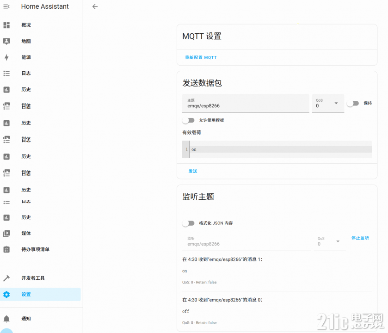Select the received message 1 header line
388x333 pixels.
[x=222, y=259]
